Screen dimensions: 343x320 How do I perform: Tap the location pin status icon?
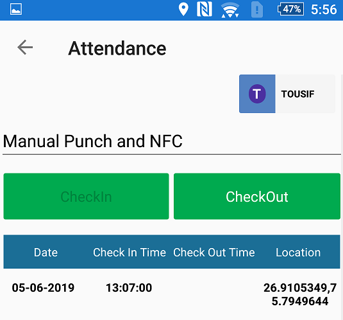tap(183, 10)
